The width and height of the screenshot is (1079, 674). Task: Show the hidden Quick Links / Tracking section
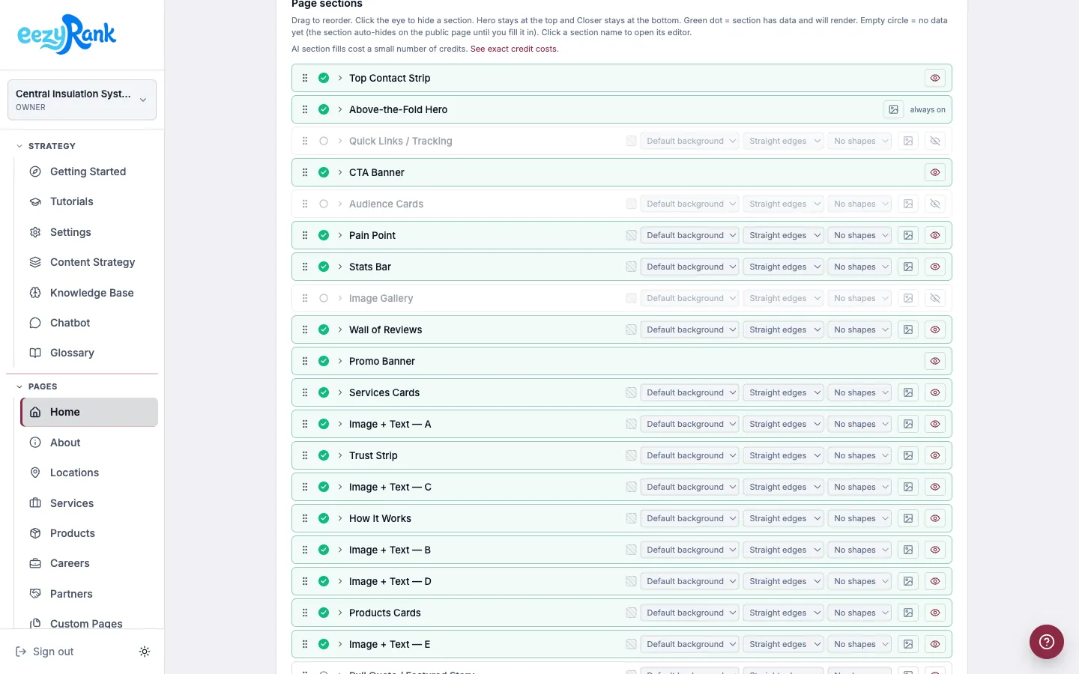[935, 141]
